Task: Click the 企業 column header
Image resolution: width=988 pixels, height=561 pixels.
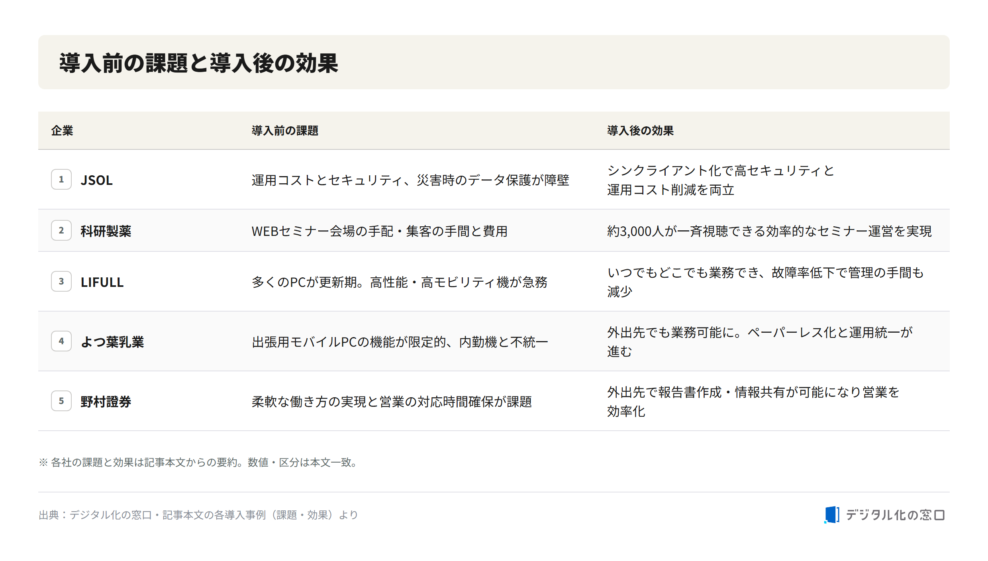Action: [x=62, y=131]
